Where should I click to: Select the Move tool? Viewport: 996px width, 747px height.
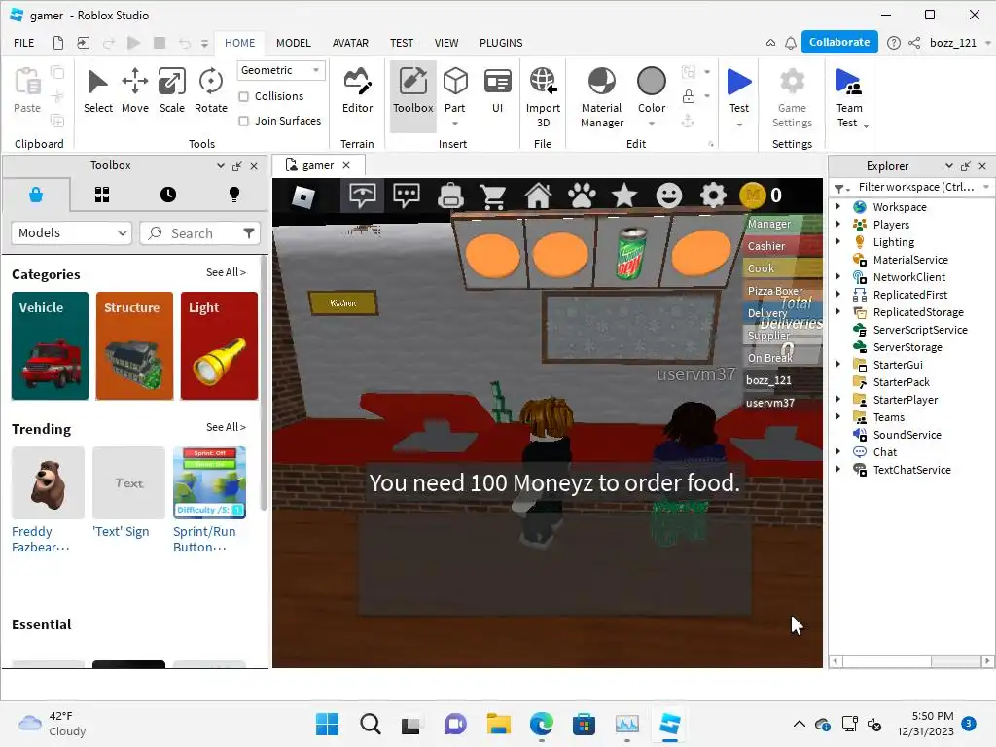(x=134, y=90)
